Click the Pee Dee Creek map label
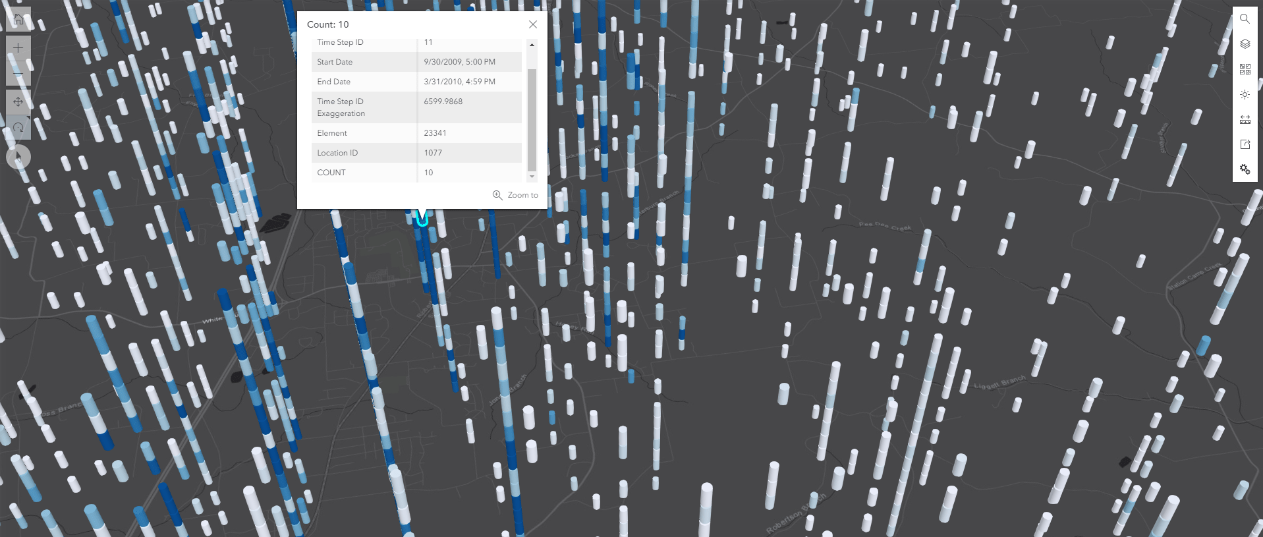Screen dimensions: 1263x537 (885, 226)
